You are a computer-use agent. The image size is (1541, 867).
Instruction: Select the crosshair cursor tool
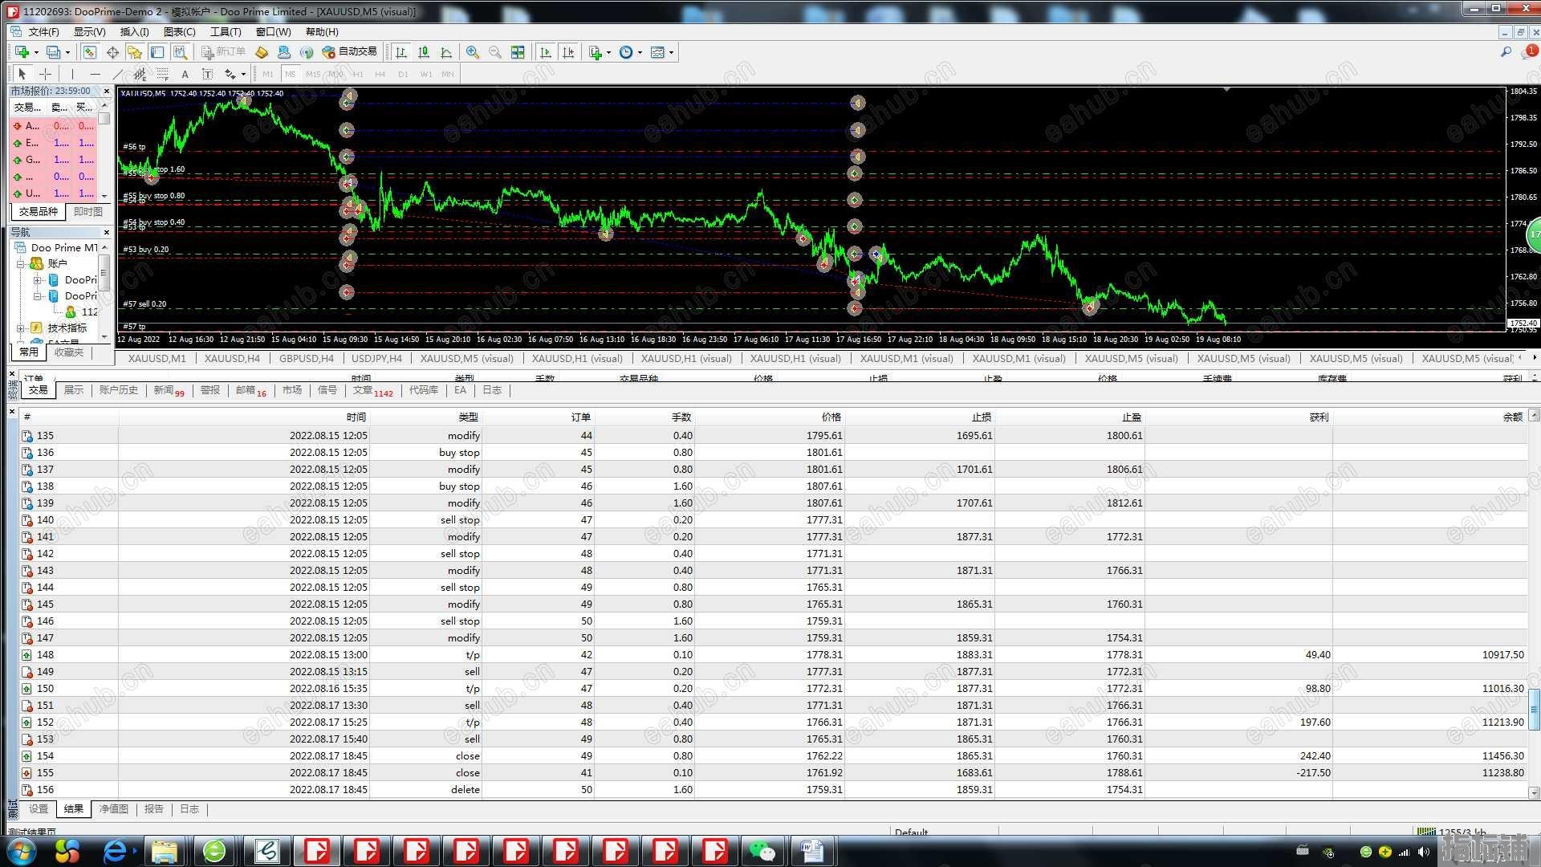[x=46, y=74]
